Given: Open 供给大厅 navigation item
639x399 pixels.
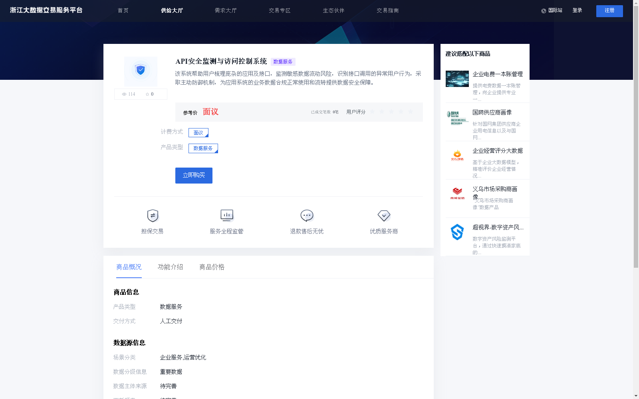Looking at the screenshot, I should tap(172, 10).
